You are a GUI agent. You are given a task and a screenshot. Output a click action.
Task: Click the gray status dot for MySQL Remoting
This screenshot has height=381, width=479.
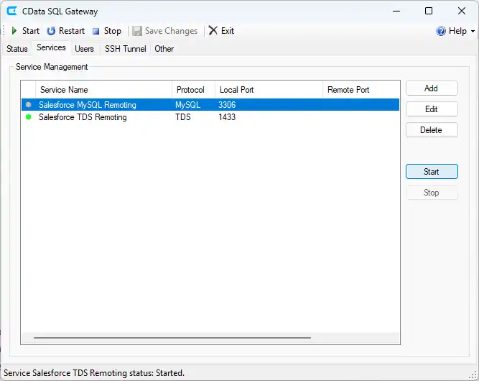[29, 105]
